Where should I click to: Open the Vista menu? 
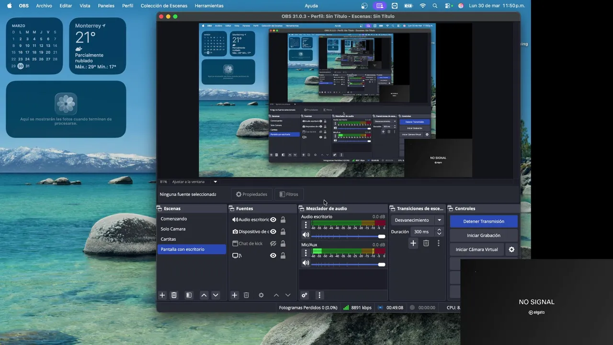85,6
